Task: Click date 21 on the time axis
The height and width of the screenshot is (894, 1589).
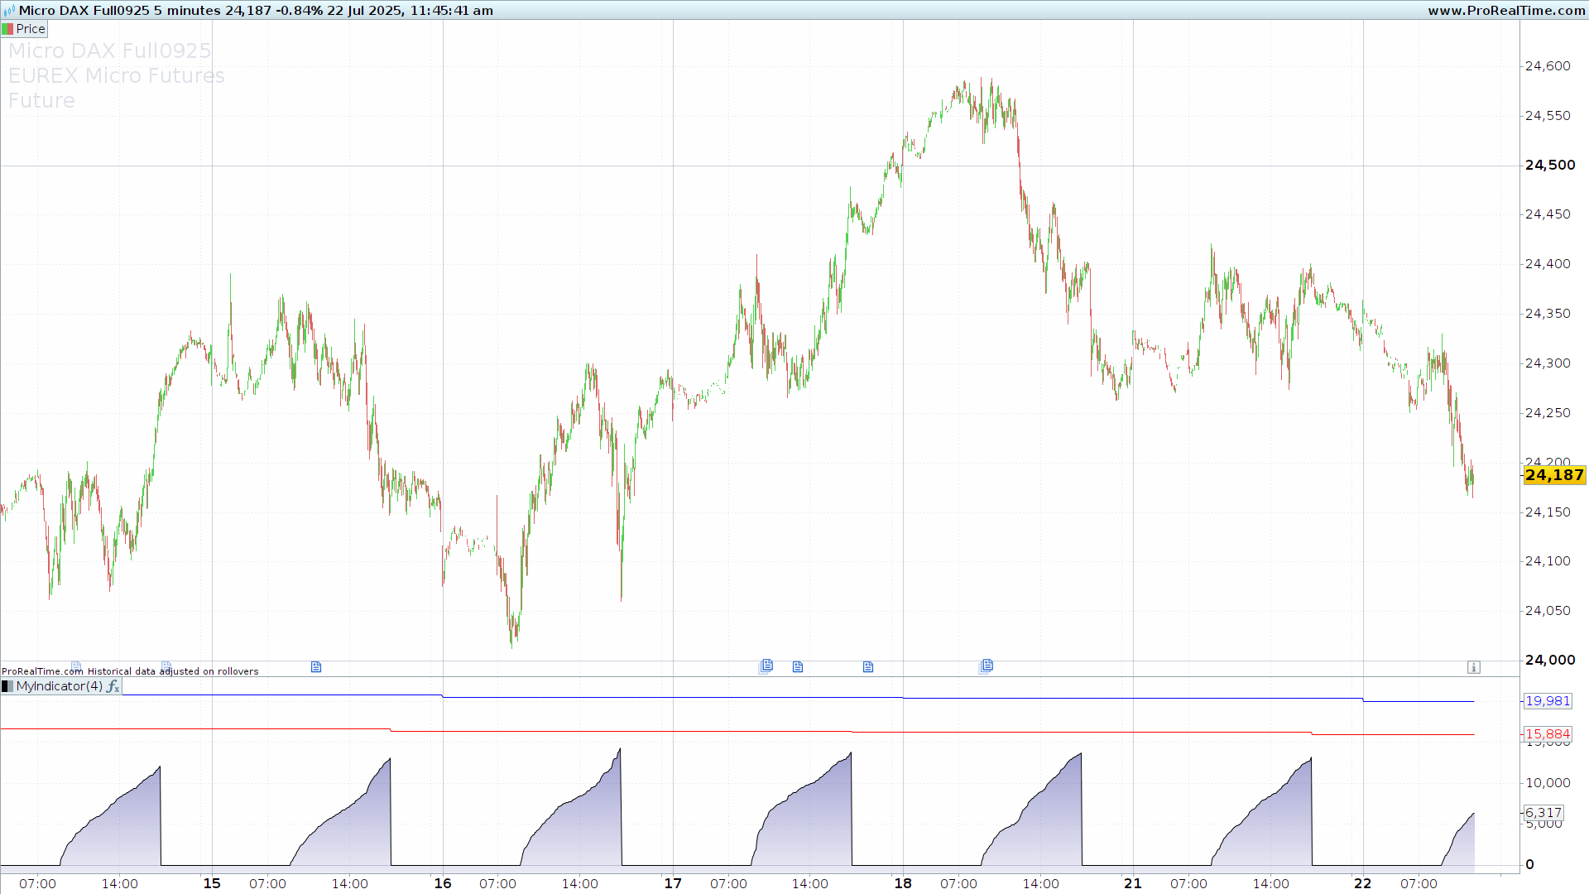Action: pyautogui.click(x=1133, y=883)
